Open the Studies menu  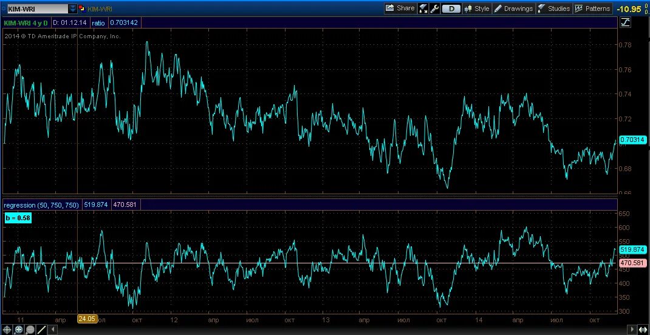coord(554,8)
